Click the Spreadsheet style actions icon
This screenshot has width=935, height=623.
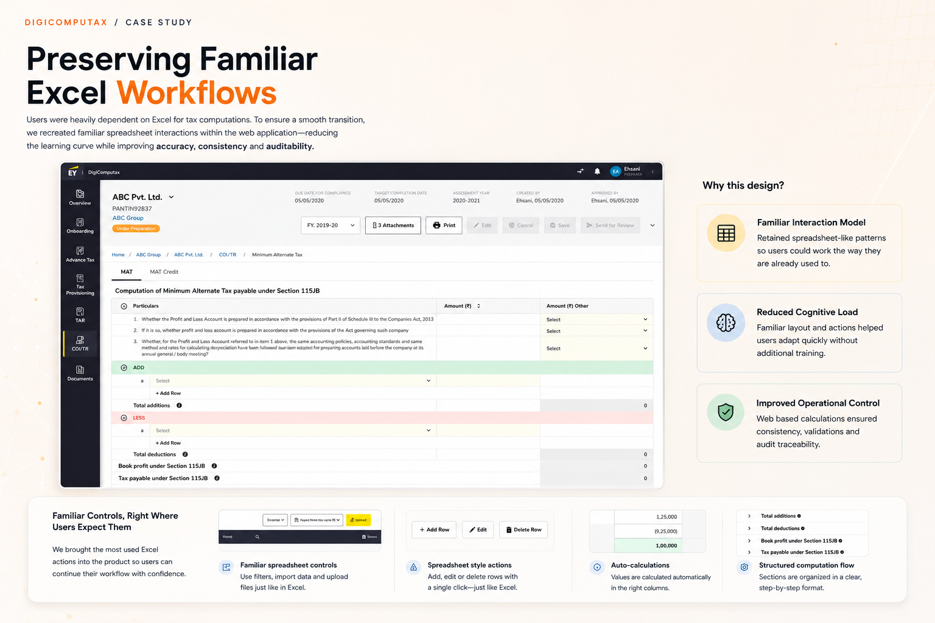click(413, 567)
